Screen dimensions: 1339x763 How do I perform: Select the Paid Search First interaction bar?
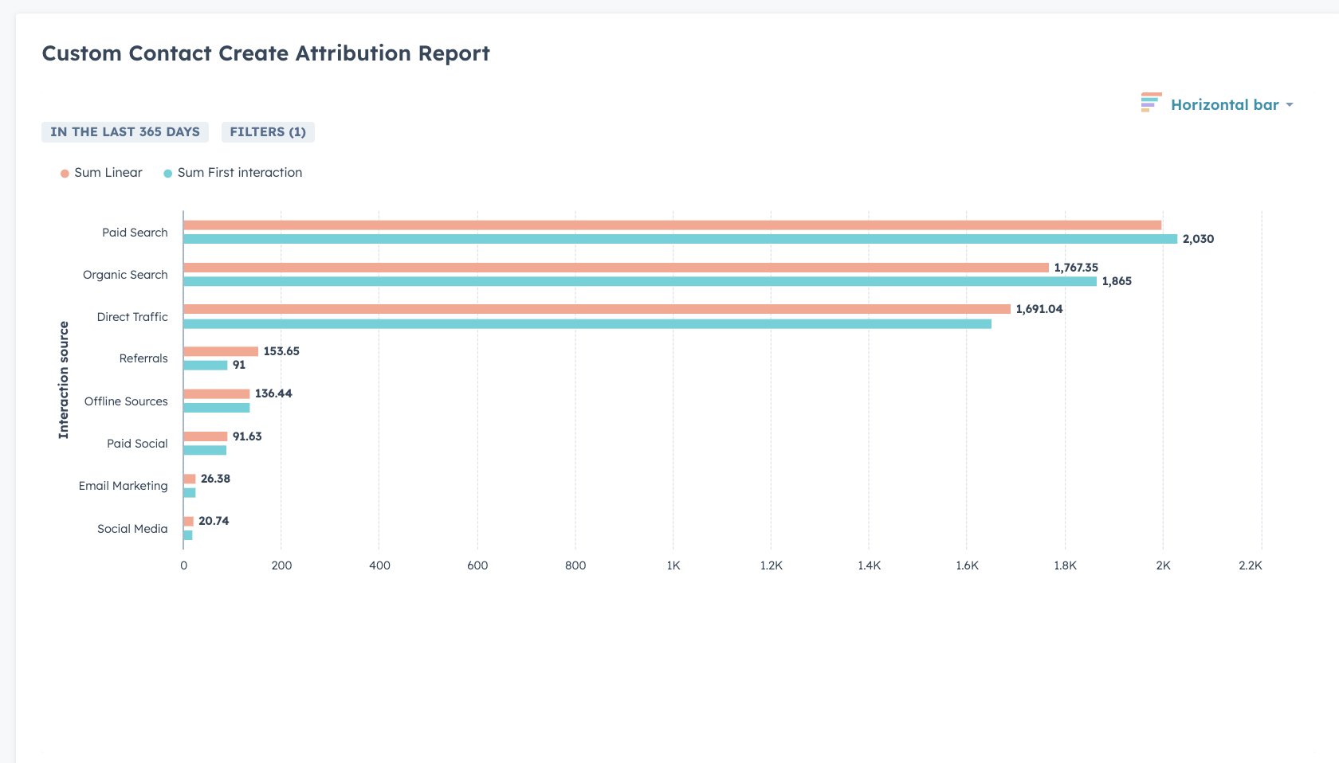tap(680, 239)
